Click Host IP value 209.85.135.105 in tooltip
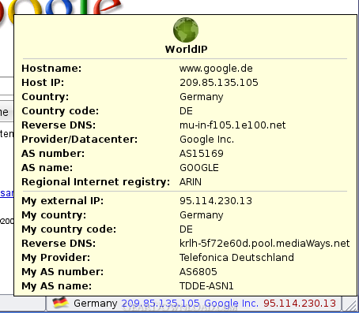 (219, 83)
